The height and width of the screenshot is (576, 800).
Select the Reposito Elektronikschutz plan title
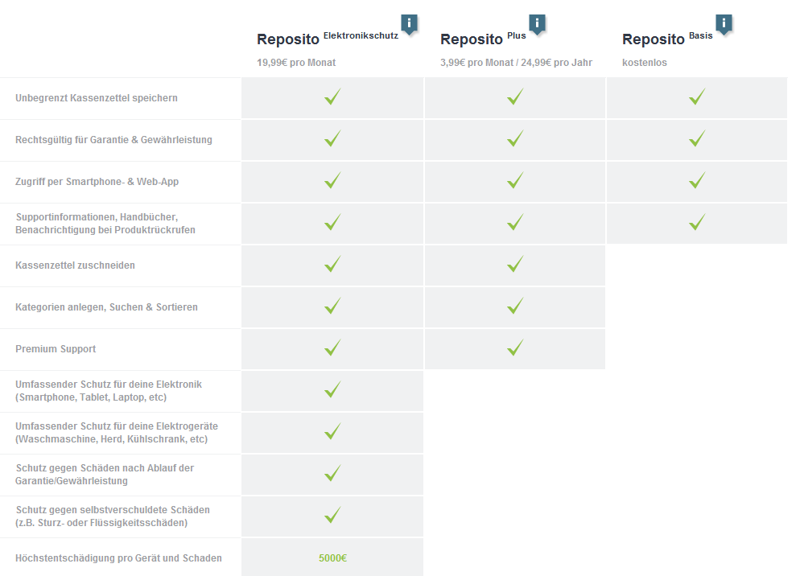click(328, 39)
